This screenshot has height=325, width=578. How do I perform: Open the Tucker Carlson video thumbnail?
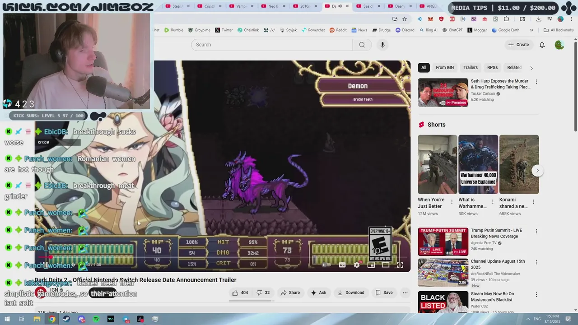point(443,93)
